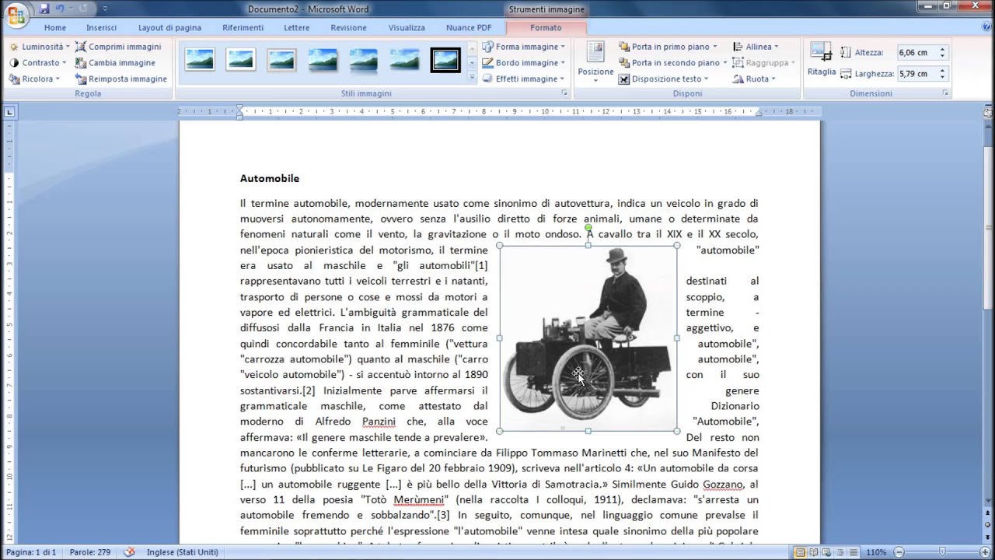The height and width of the screenshot is (560, 995).
Task: Select the Ritaglia crop tool
Action: tap(822, 59)
